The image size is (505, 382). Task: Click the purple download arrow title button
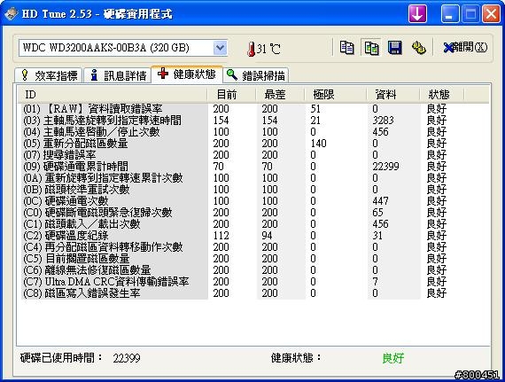(x=417, y=14)
